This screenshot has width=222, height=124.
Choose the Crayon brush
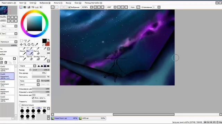coord(23,52)
